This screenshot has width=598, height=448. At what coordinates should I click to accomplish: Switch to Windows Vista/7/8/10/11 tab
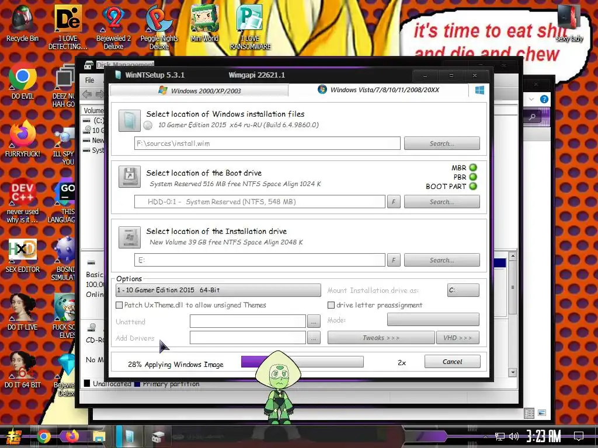click(x=378, y=90)
